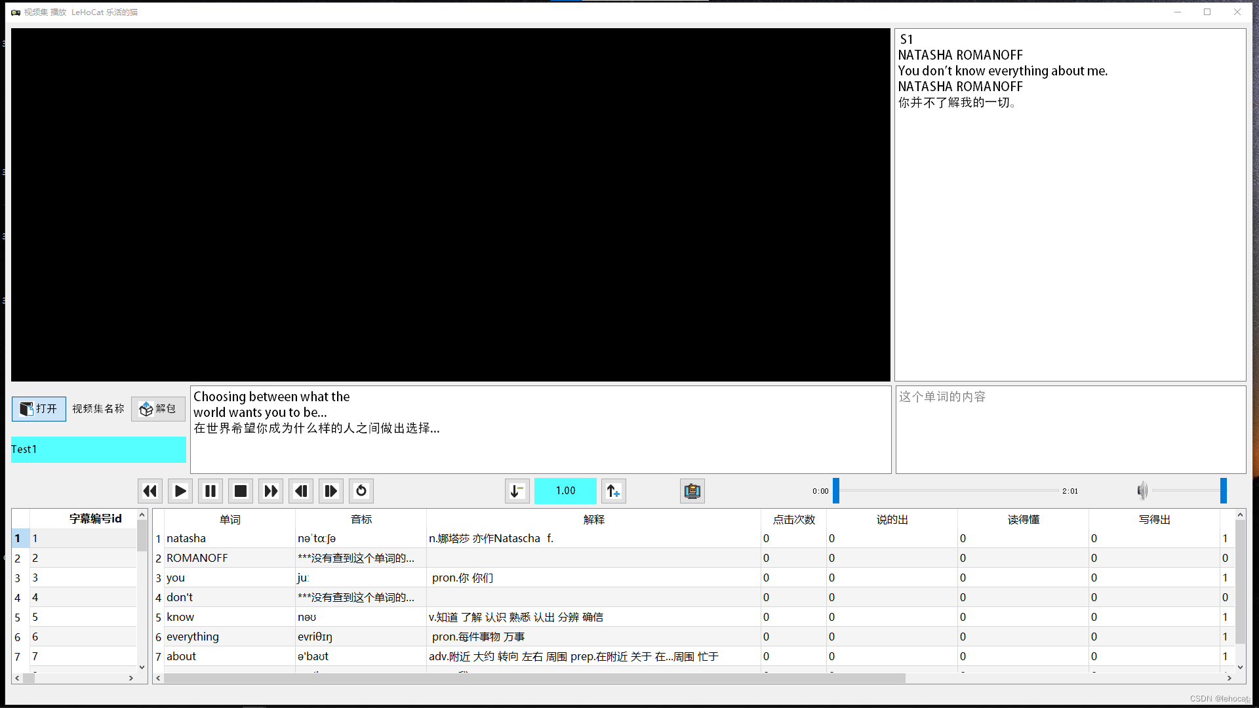
Task: Click the replay loop icon
Action: [361, 491]
